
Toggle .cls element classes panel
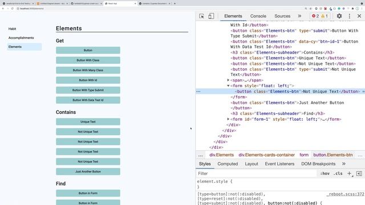coord(338,173)
